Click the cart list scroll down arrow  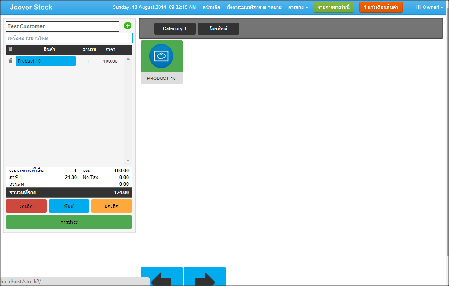128,161
